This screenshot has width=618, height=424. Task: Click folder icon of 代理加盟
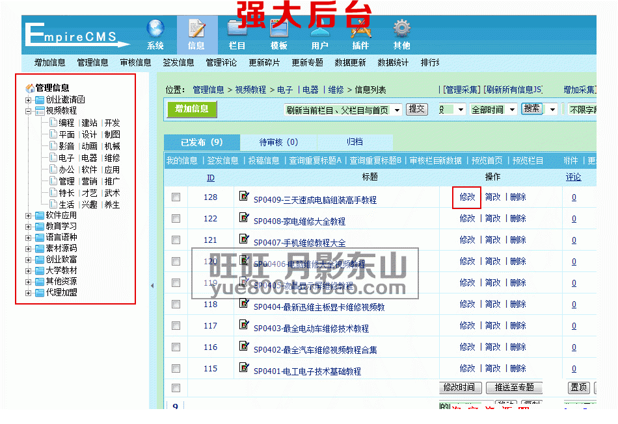pyautogui.click(x=40, y=293)
